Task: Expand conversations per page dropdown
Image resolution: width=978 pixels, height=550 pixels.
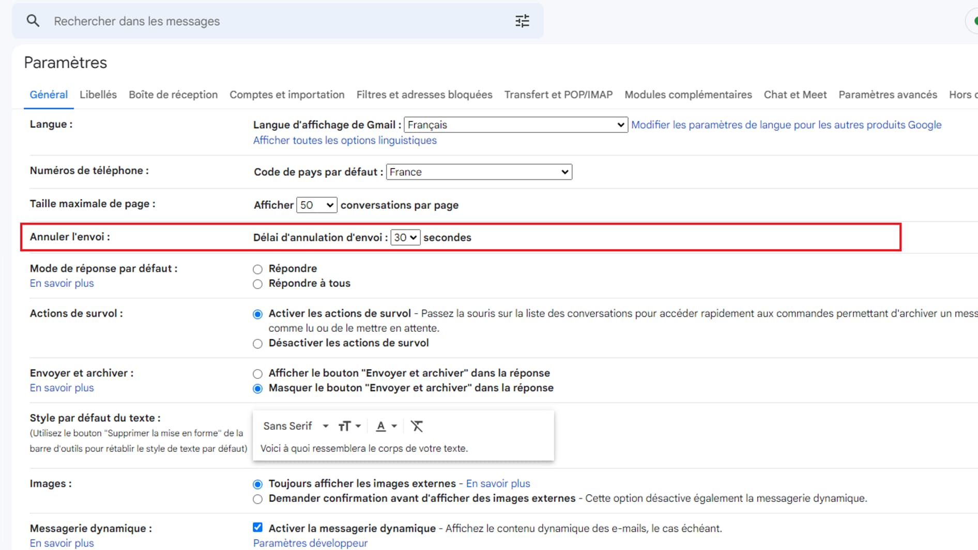Action: [316, 205]
